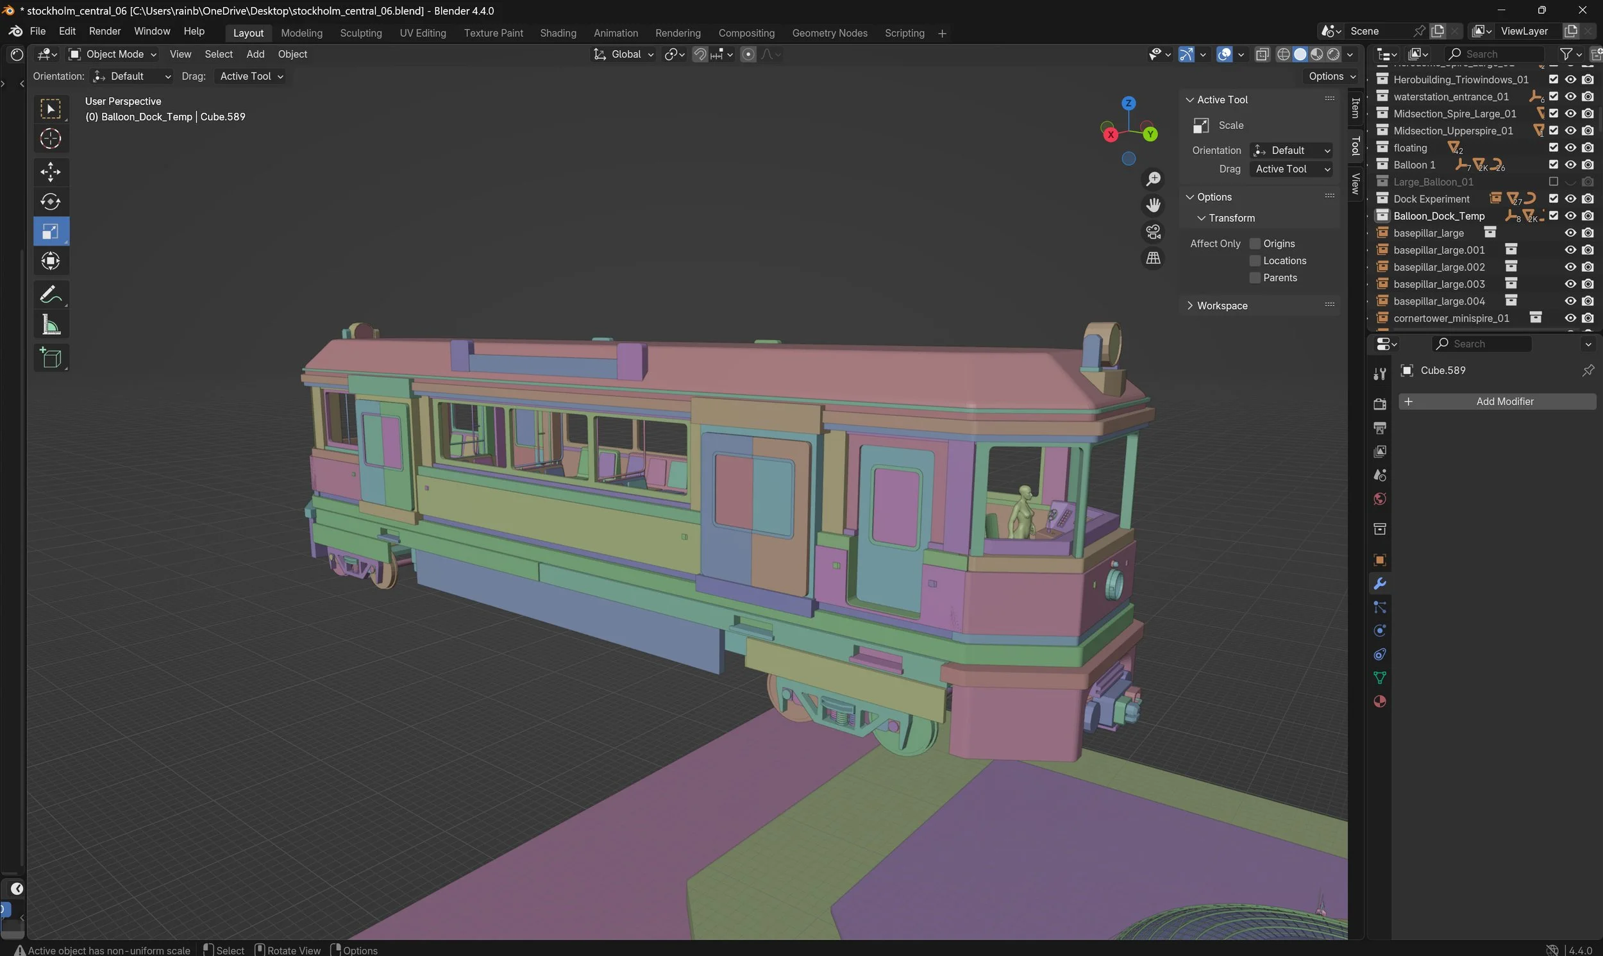Select the Measure tool
Screen dimensions: 1603x956
click(50, 324)
